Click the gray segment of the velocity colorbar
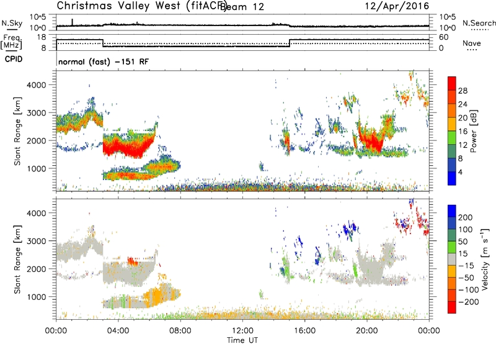Viewport: 496px width, 344px height. tap(452, 259)
